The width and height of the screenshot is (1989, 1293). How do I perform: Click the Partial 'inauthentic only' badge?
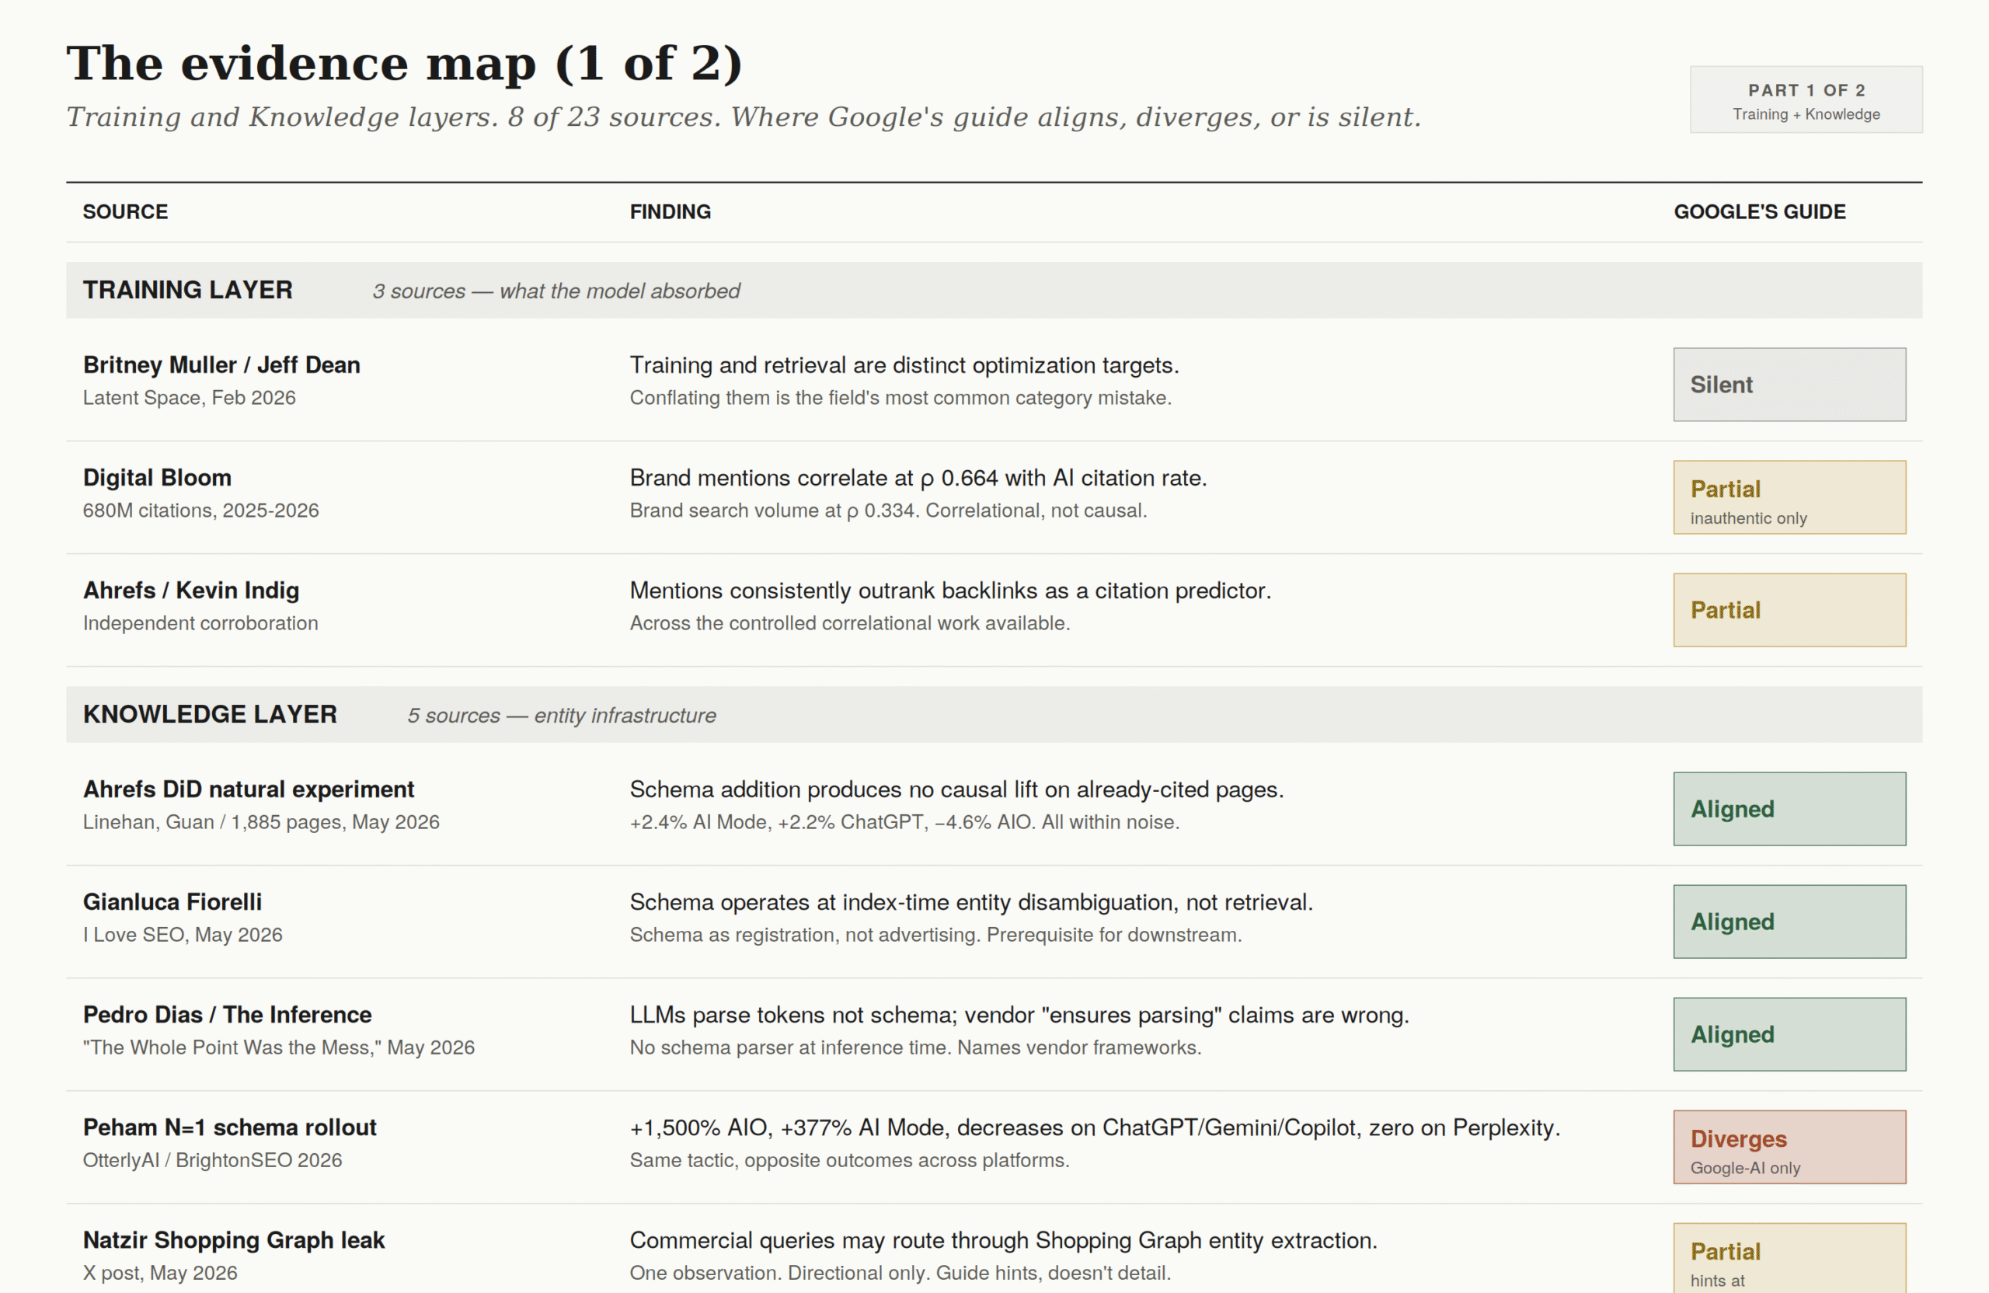(x=1789, y=497)
